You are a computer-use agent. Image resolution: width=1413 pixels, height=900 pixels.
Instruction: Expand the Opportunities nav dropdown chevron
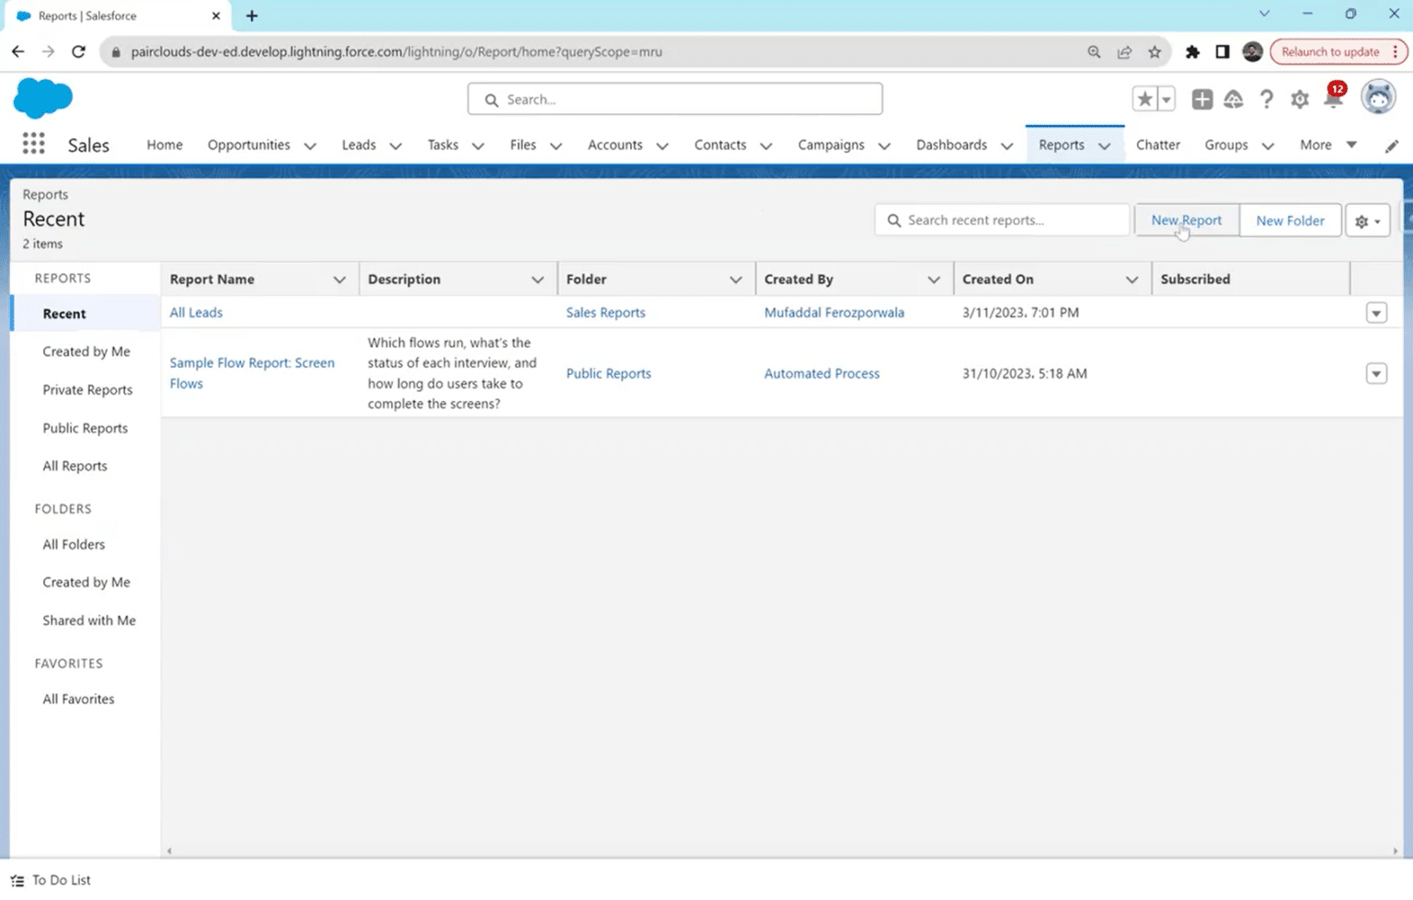click(x=310, y=145)
